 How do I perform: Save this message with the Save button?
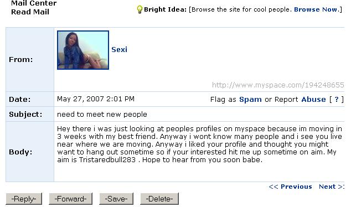116,199
